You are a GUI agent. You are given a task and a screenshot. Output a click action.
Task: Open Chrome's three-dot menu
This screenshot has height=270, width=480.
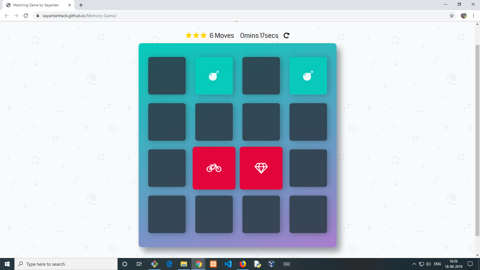(473, 16)
